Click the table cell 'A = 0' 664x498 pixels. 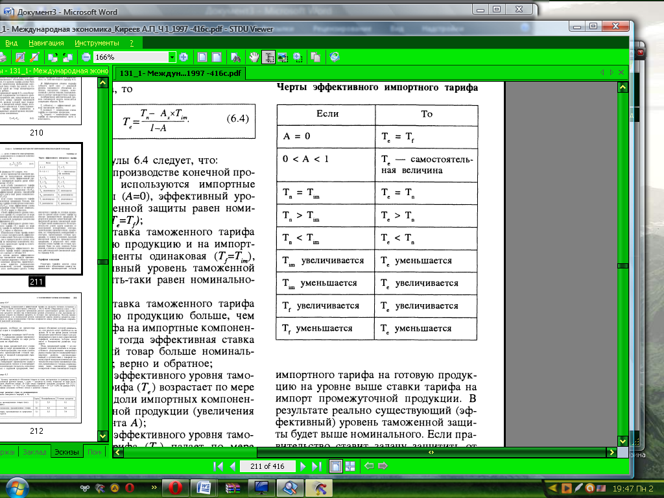point(326,136)
